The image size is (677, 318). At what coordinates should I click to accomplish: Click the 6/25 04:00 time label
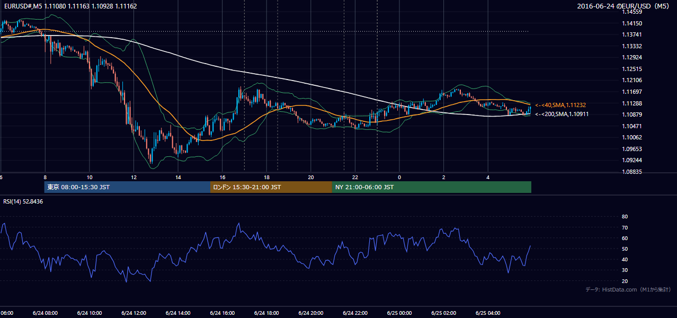(x=488, y=313)
